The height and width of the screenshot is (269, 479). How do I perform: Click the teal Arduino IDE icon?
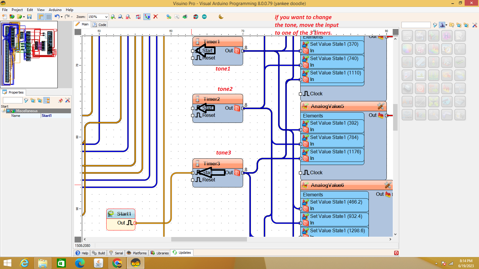(204, 17)
